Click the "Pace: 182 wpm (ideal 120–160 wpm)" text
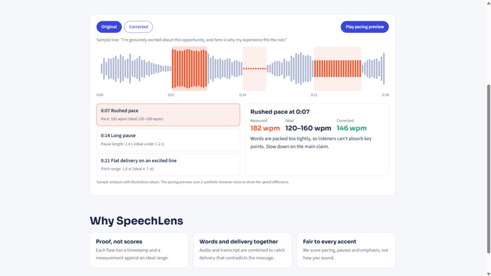This screenshot has width=491, height=276. [x=132, y=119]
